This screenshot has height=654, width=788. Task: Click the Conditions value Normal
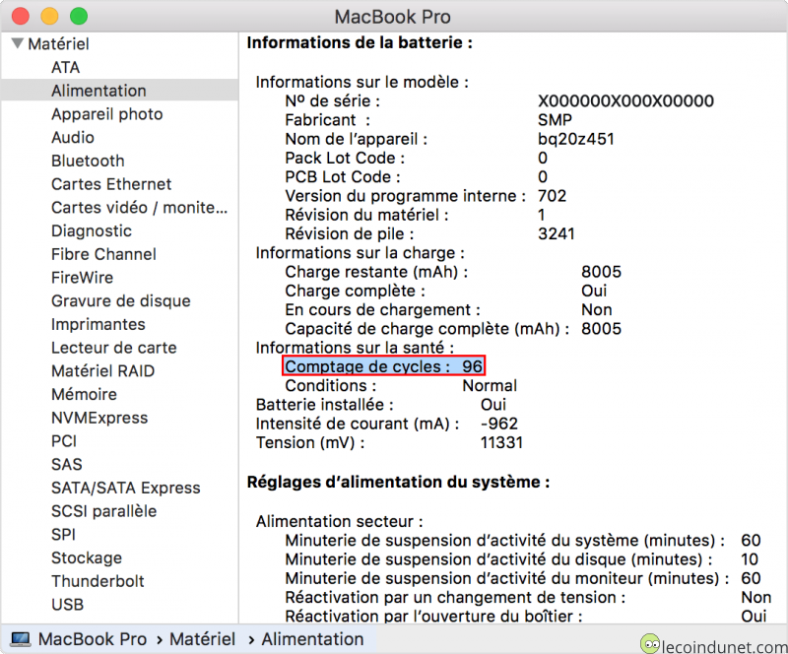(x=490, y=385)
